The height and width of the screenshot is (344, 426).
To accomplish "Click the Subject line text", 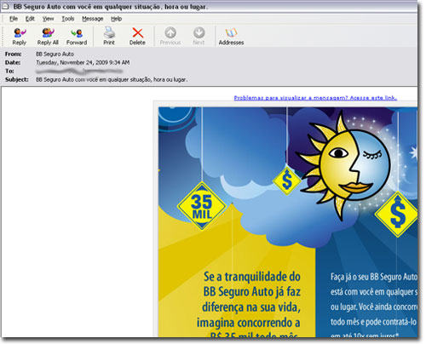I will pos(112,79).
